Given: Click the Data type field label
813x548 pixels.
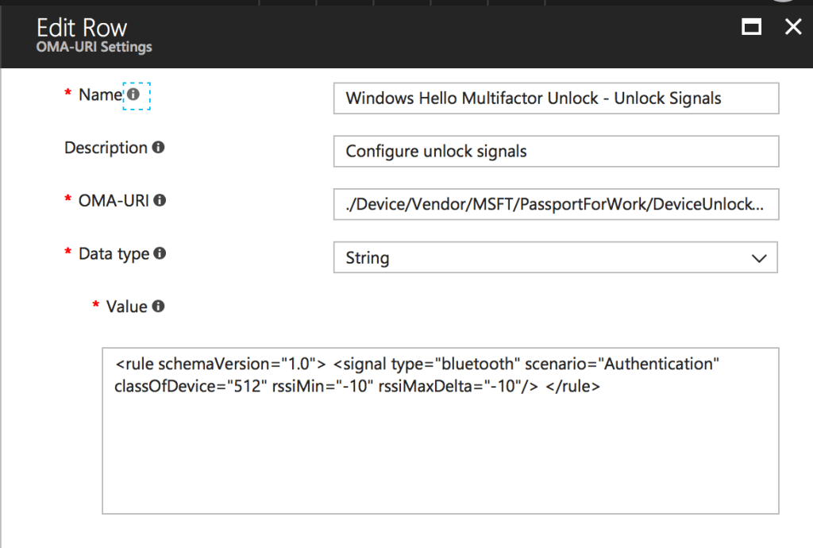Looking at the screenshot, I should [x=114, y=254].
